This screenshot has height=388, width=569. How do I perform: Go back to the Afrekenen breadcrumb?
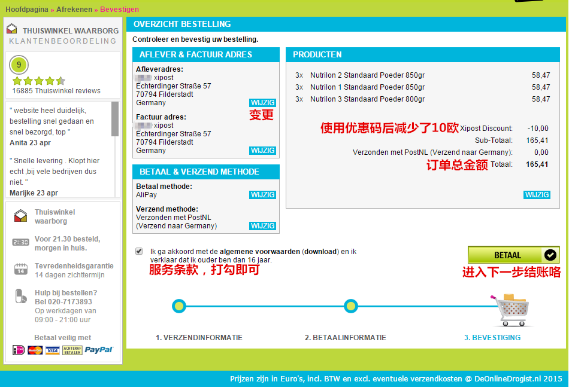(74, 10)
